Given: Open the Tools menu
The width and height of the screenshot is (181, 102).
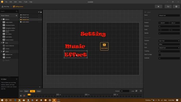Looking at the screenshot, I should [25, 2].
